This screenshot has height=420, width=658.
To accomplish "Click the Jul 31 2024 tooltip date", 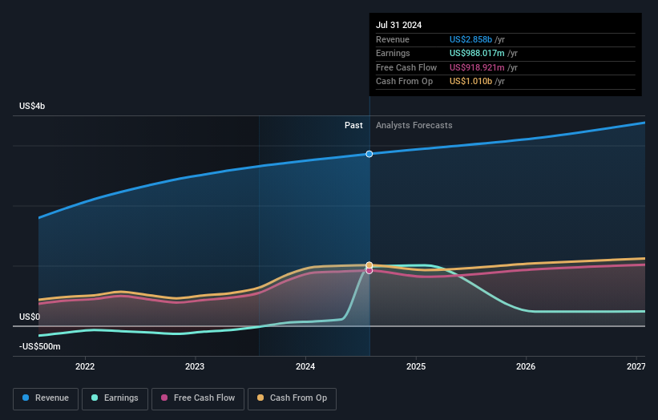I will [398, 25].
